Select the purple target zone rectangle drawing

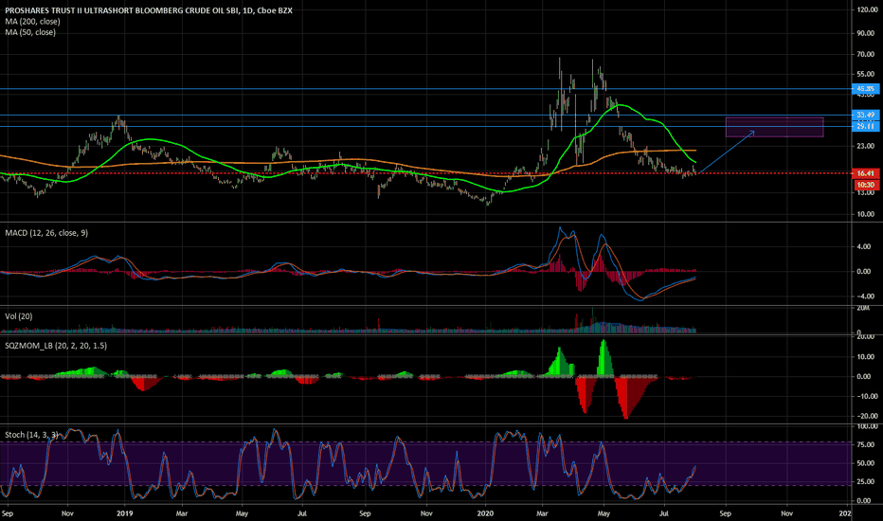tap(774, 127)
